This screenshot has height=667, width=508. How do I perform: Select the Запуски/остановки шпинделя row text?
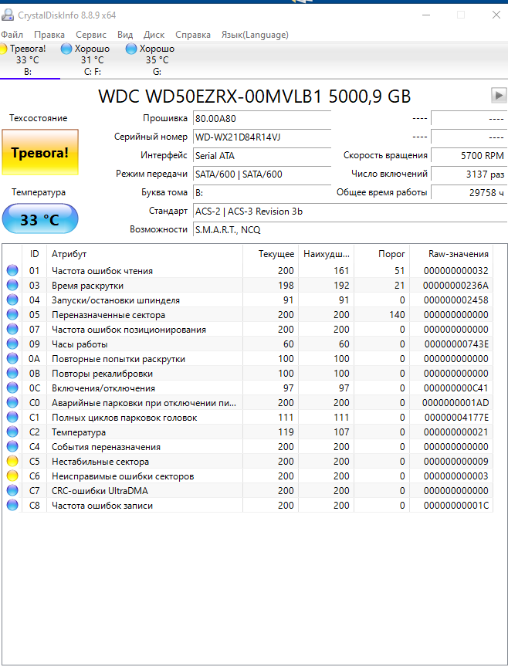116,300
